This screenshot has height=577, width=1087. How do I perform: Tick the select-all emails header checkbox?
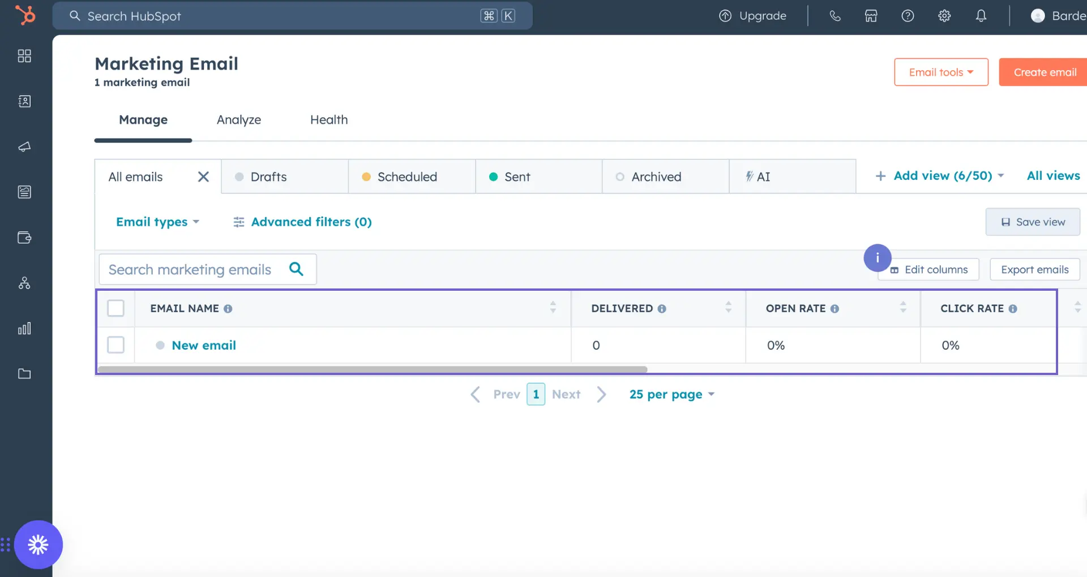(115, 308)
